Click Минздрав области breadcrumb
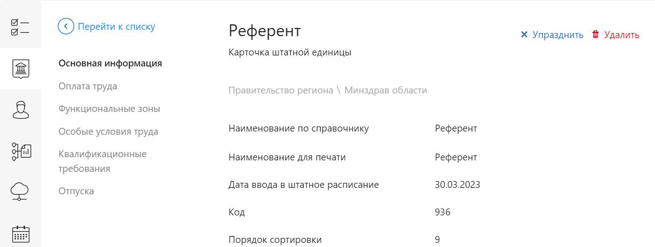655x247 pixels. coord(386,90)
